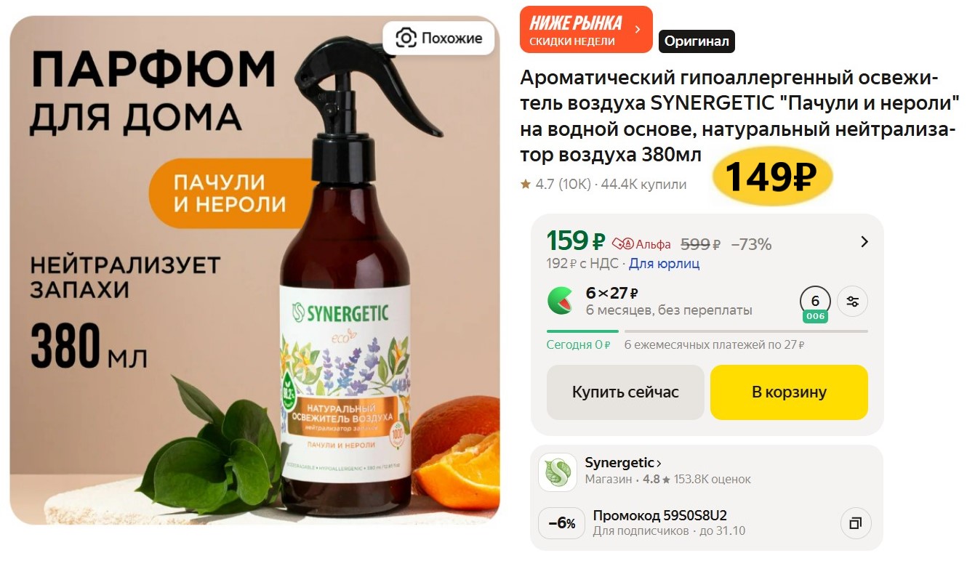
Task: Click the Оригинал badge
Action: pos(697,41)
